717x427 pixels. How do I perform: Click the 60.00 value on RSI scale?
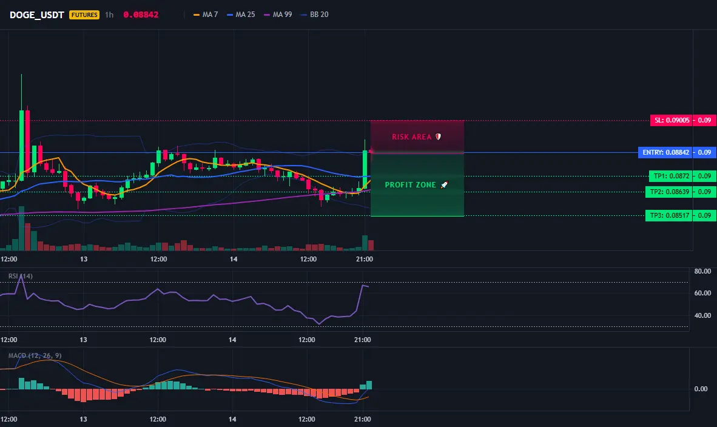(702, 293)
